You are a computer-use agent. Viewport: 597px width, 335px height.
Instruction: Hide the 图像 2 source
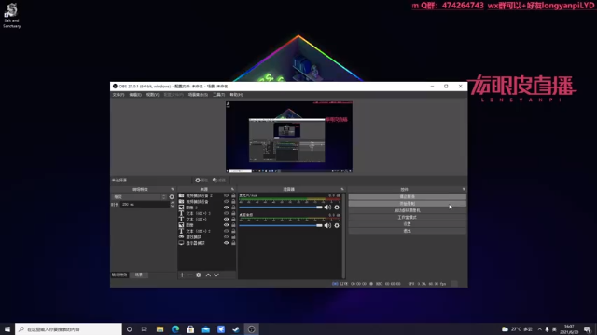coord(226,208)
